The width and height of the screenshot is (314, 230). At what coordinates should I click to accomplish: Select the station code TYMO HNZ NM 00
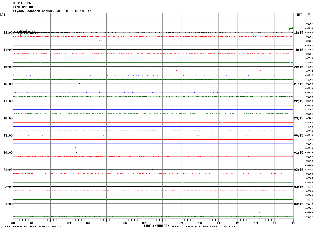click(25, 7)
